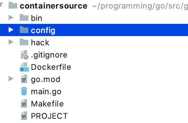Screen dimensions: 188x123
Task: Click the selected config folder icon
Action: [24, 30]
